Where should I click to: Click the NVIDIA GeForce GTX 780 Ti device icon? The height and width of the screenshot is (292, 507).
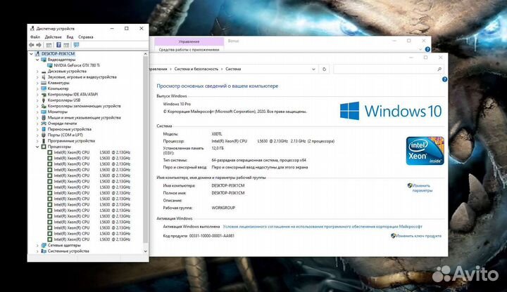pos(50,65)
